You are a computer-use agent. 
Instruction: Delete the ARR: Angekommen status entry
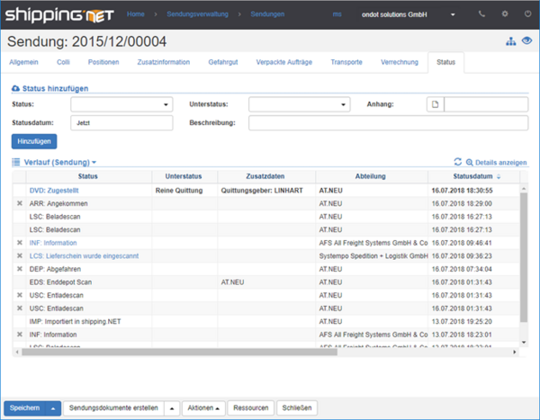pyautogui.click(x=20, y=204)
